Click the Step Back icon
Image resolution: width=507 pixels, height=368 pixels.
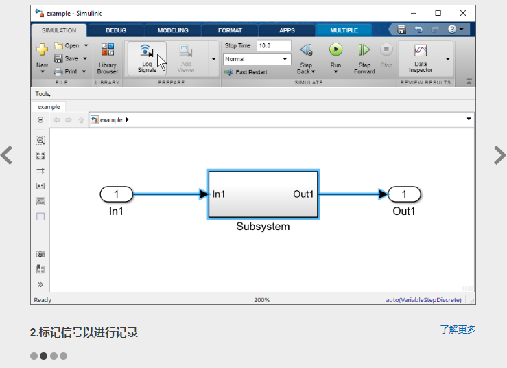(306, 50)
